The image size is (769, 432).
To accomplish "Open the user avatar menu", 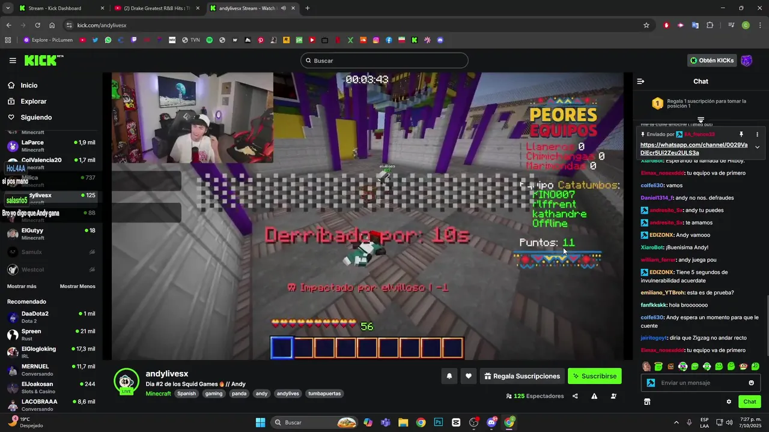I will pyautogui.click(x=746, y=61).
